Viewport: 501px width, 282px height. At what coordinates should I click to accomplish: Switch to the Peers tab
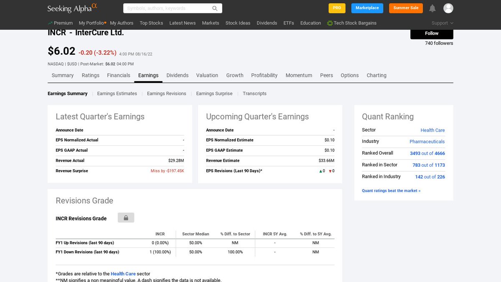[326, 75]
